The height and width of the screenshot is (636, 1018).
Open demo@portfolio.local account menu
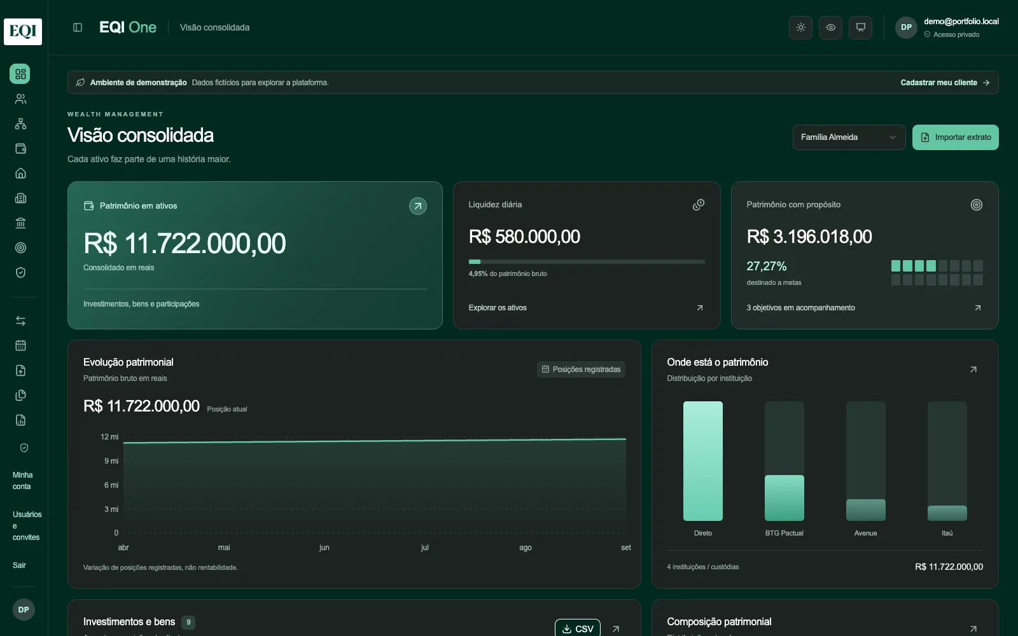point(947,27)
